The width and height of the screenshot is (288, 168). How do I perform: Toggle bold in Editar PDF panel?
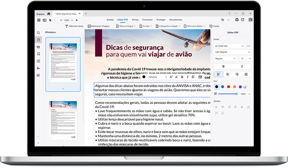223,66
